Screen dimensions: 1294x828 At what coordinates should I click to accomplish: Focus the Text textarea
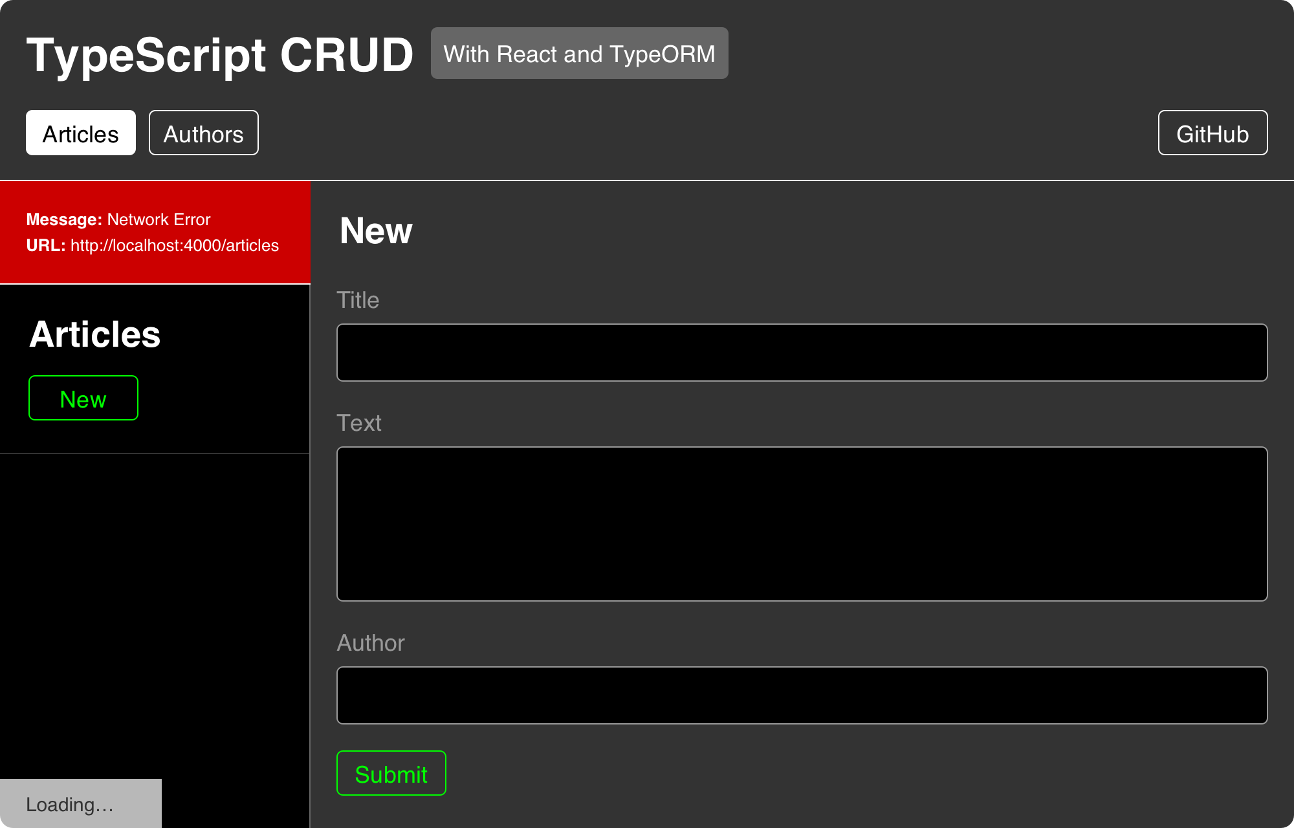(x=802, y=524)
